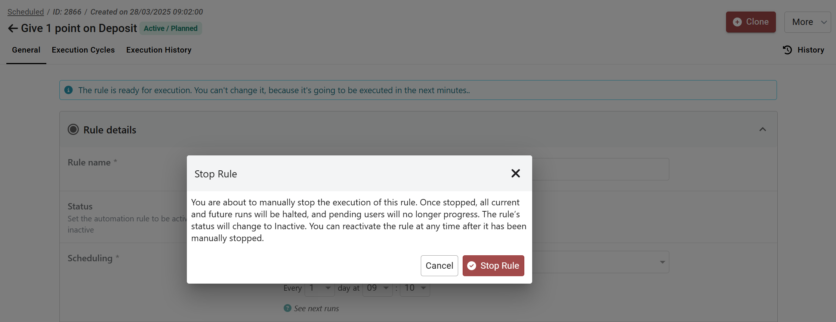Screen dimensions: 836x322
Task: Close the Stop Rule dialog with X
Action: point(515,173)
